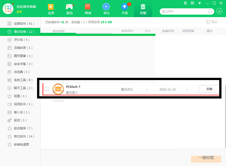
Task: Select 其它软件 (14) category
Action: coord(20,136)
